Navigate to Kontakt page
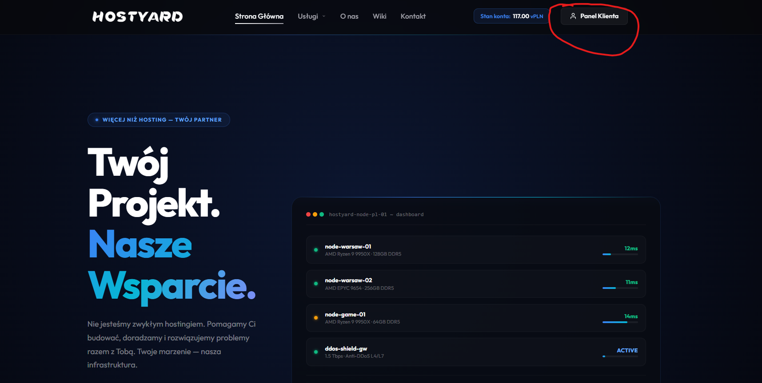Screen dimensions: 762x383 pos(413,16)
